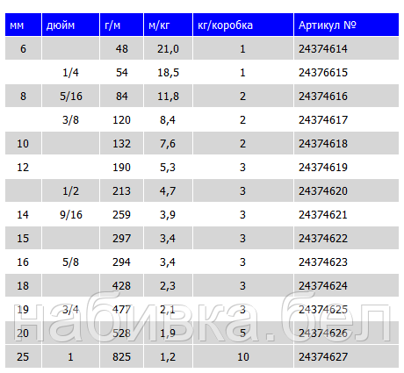Select the 'м/кг' header cell
The height and width of the screenshot is (373, 404).
click(168, 25)
